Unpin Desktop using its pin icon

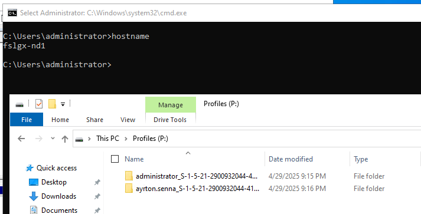97,182
